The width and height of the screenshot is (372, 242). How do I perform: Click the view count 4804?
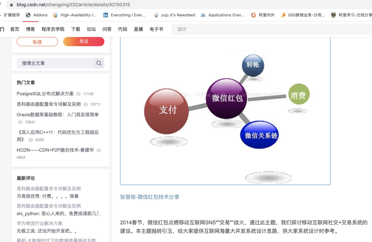tap(21, 158)
